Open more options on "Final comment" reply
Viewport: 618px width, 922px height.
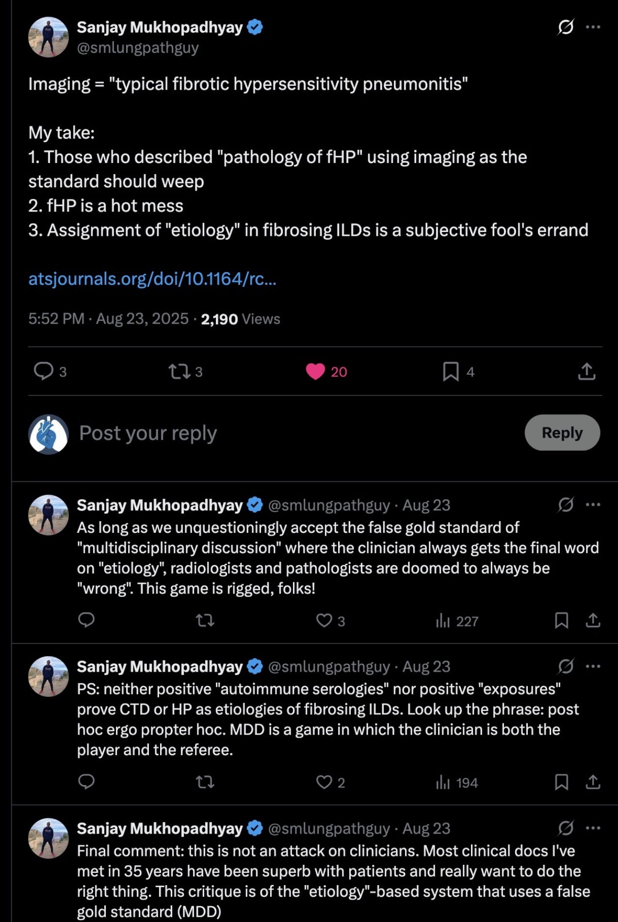pos(593,828)
